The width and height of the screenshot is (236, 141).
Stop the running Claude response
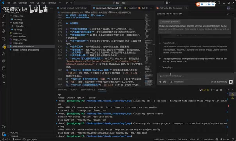click(231, 82)
